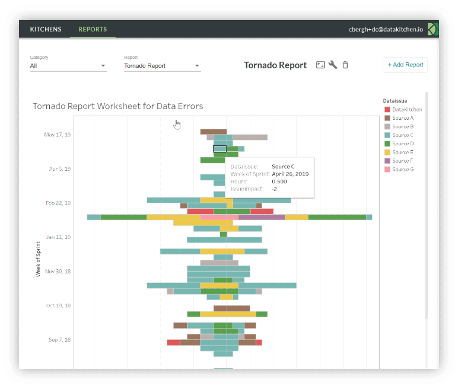Select the DataKitchen red legend swatch
458x388 pixels.
387,110
